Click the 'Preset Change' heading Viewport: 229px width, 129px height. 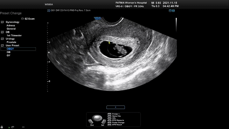11,13
